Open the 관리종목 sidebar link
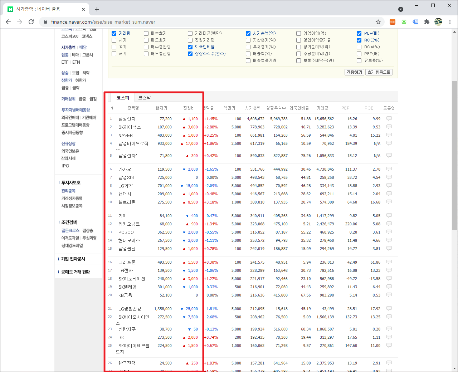 [68, 191]
